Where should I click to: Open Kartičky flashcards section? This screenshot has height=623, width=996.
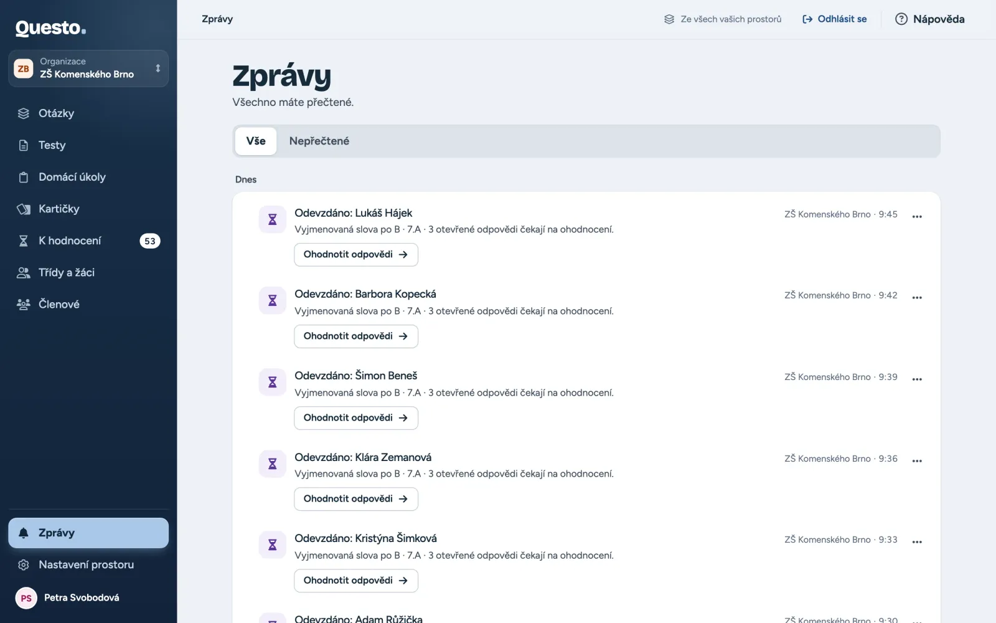(88, 209)
